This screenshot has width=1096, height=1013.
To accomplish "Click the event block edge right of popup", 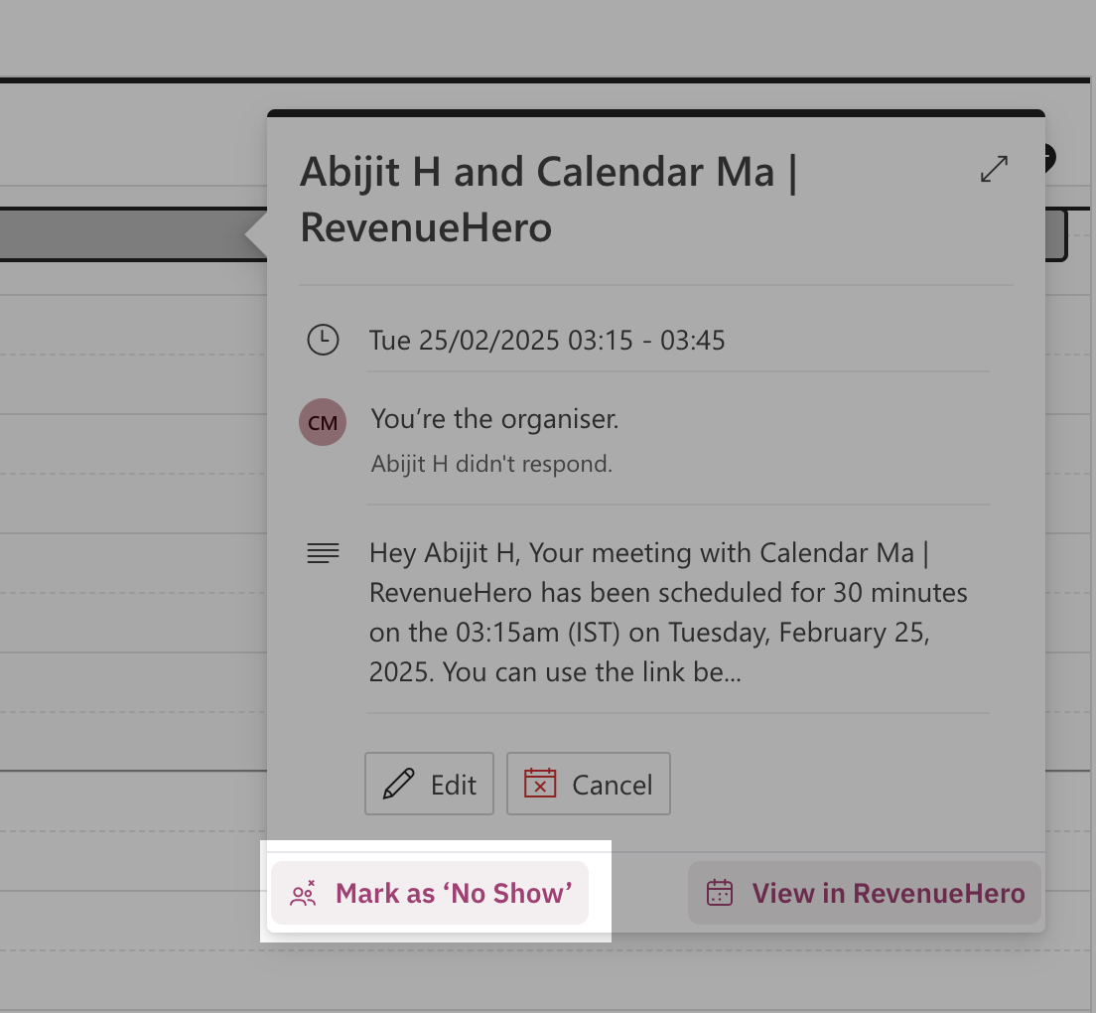I will point(1056,234).
